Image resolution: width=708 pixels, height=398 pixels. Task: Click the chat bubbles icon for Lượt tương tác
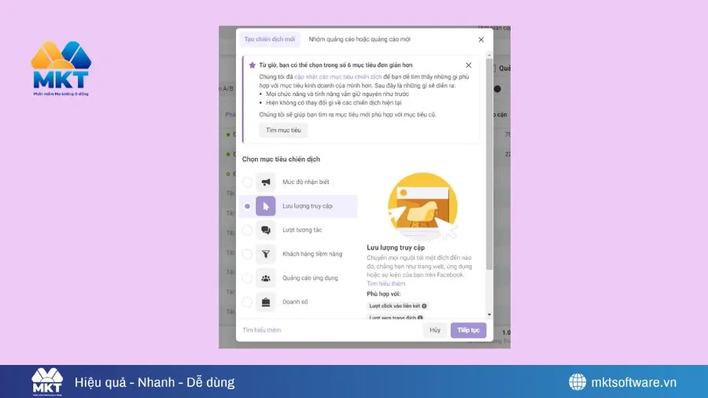click(x=266, y=230)
